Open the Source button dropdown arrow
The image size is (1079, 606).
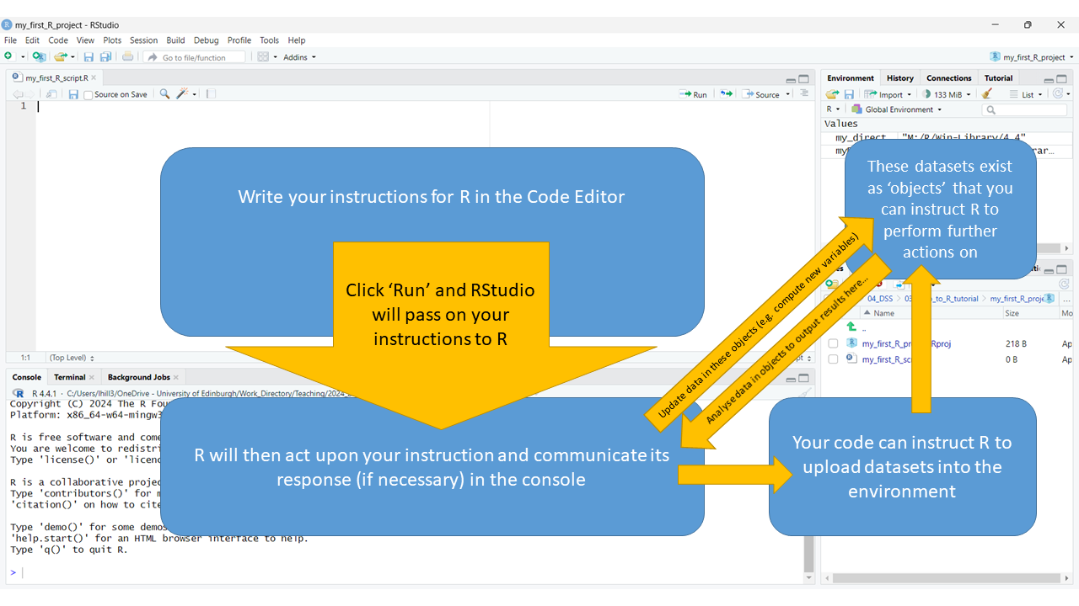click(787, 94)
